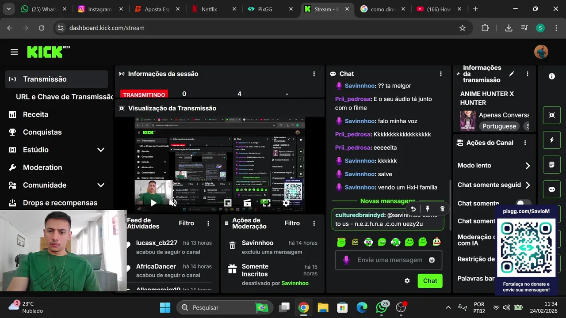Click the lightning bolt icon in right rail
This screenshot has width=566, height=318.
(552, 140)
